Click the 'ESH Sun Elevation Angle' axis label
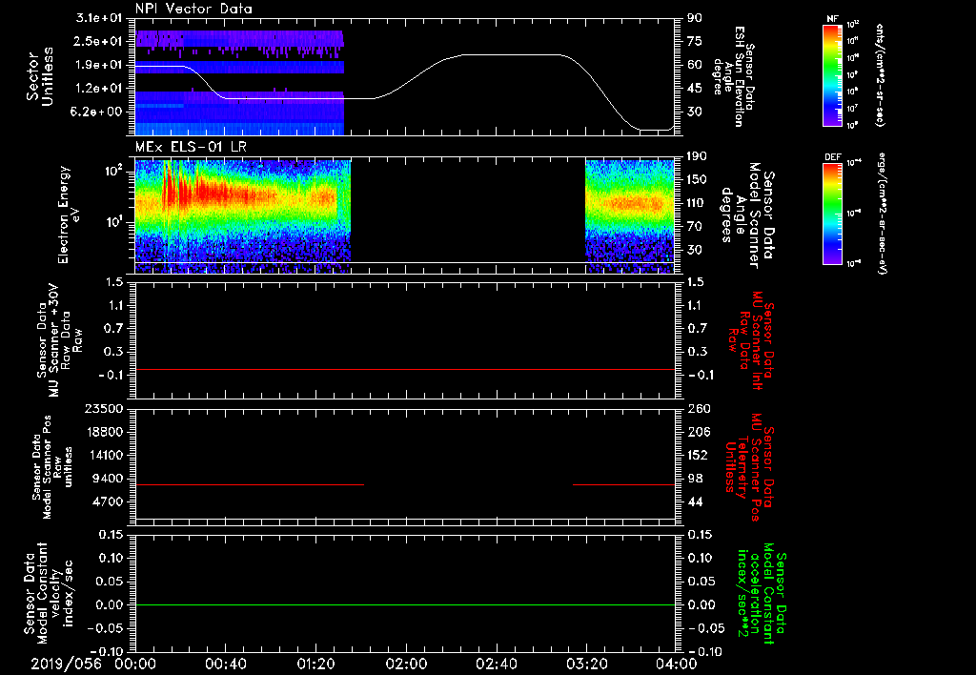 tap(733, 76)
